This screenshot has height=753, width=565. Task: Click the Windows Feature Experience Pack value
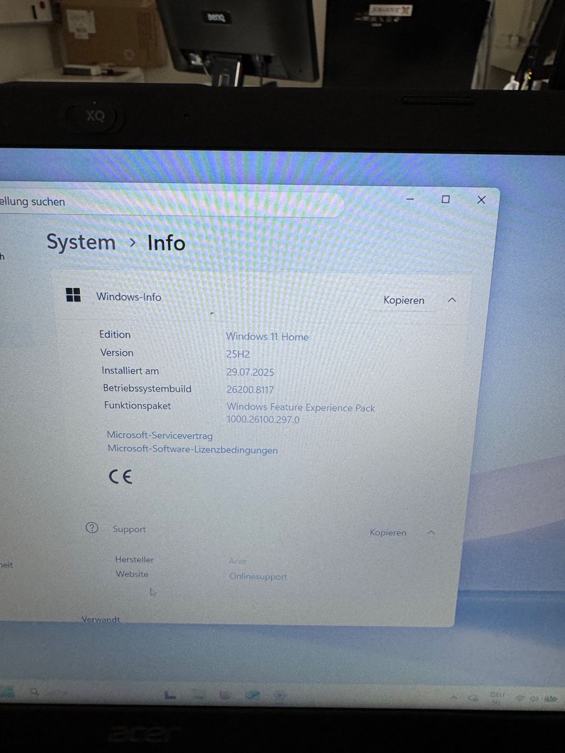click(301, 413)
